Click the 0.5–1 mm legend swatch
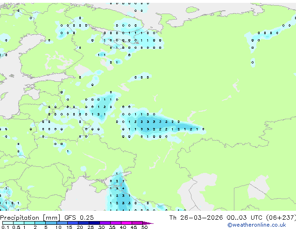The image size is (296, 229). click(x=19, y=223)
